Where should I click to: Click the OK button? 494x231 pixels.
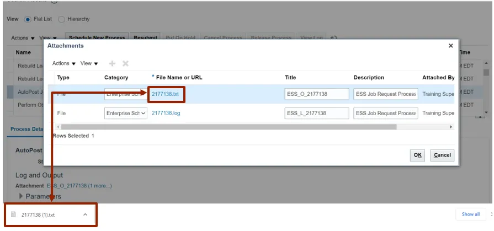tap(417, 155)
